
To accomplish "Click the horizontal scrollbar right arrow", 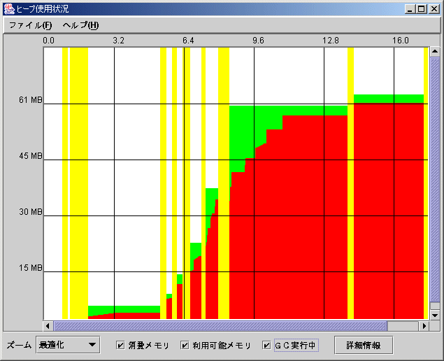I will click(x=423, y=326).
